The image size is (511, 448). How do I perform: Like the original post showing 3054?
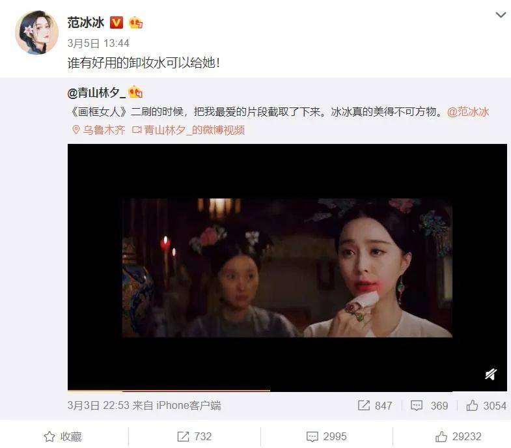(x=486, y=406)
